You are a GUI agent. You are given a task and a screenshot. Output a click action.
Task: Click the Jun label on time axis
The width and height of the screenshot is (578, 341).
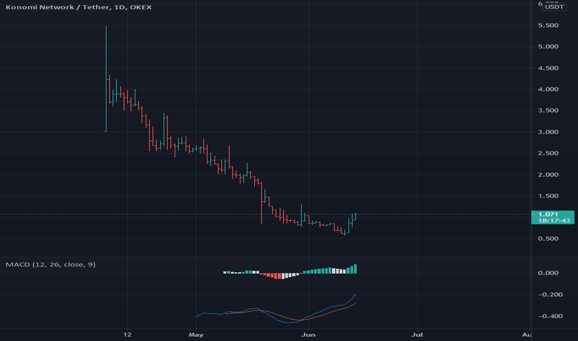click(x=308, y=335)
